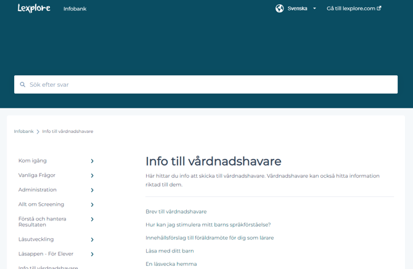Expand the Vanliga Frågor chevron

click(x=92, y=175)
